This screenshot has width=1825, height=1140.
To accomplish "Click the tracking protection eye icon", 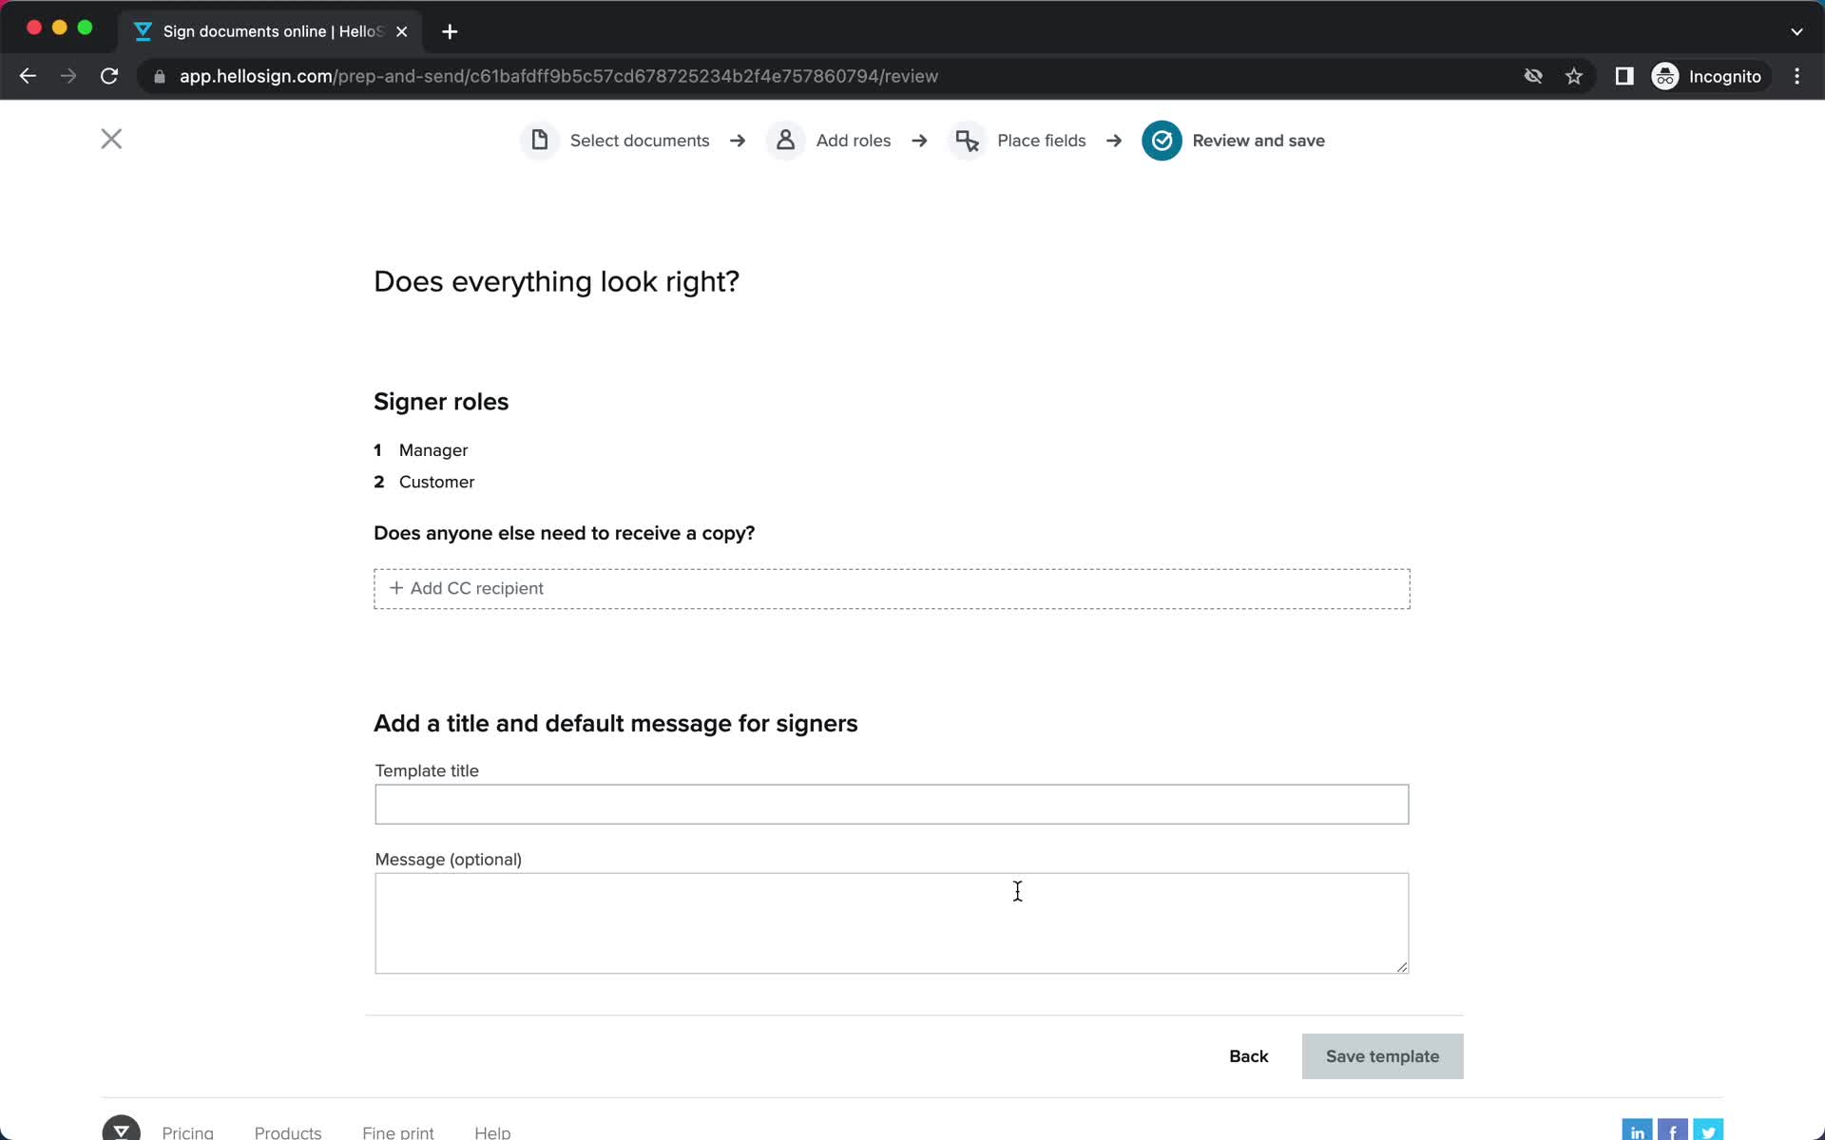I will [1533, 76].
